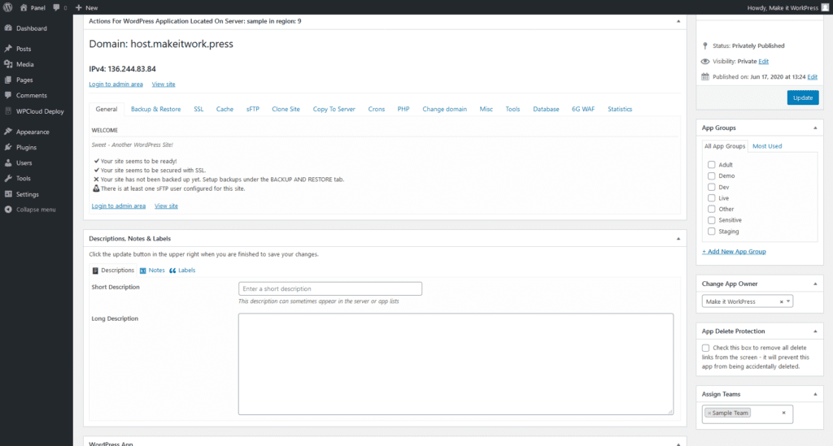
Task: Enable the App Delete Protection checkbox
Action: [x=705, y=348]
